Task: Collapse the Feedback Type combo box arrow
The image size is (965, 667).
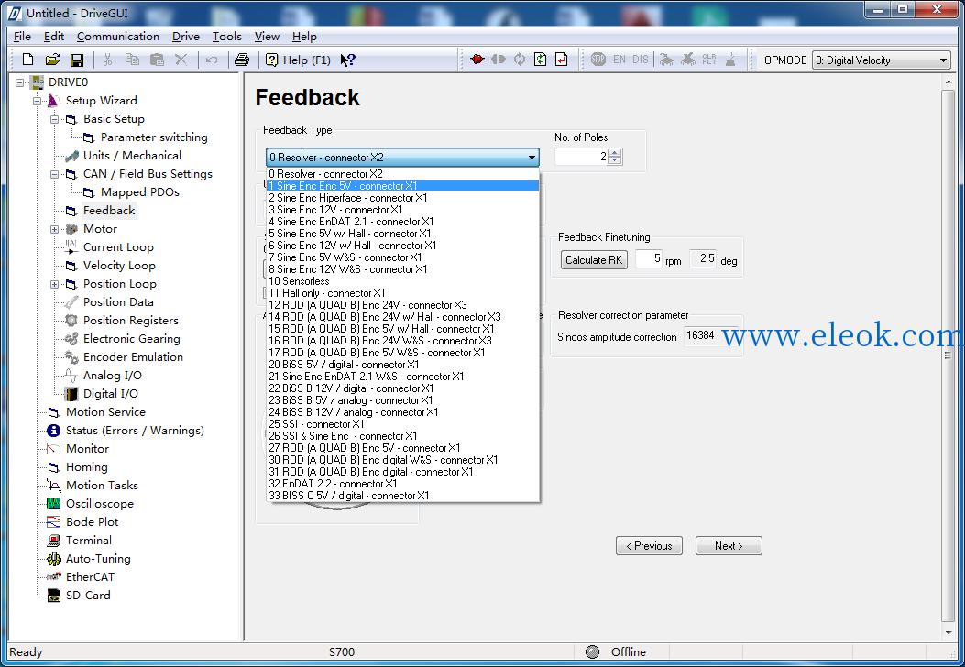Action: [532, 158]
